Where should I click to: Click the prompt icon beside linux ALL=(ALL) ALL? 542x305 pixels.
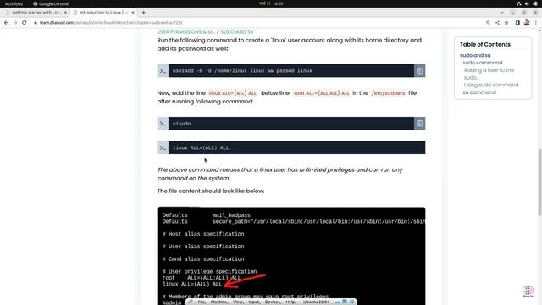[x=163, y=147]
